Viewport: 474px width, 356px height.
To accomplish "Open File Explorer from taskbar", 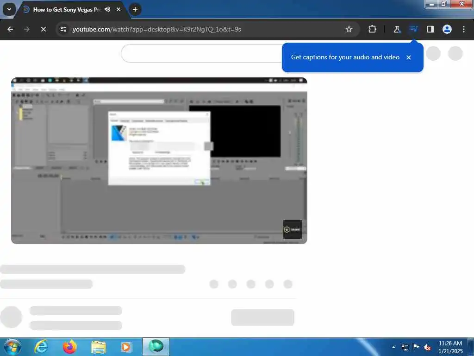I will [99, 347].
